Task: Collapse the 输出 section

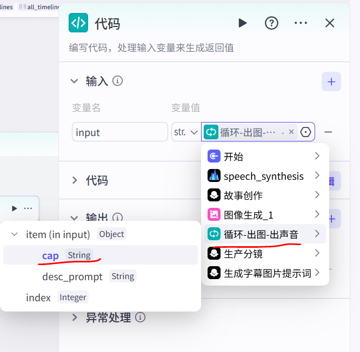Action: click(x=74, y=218)
